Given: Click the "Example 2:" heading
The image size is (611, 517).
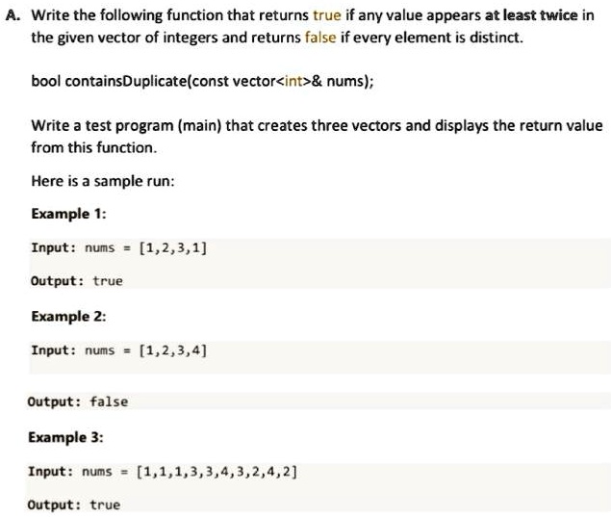Looking at the screenshot, I should (x=68, y=316).
